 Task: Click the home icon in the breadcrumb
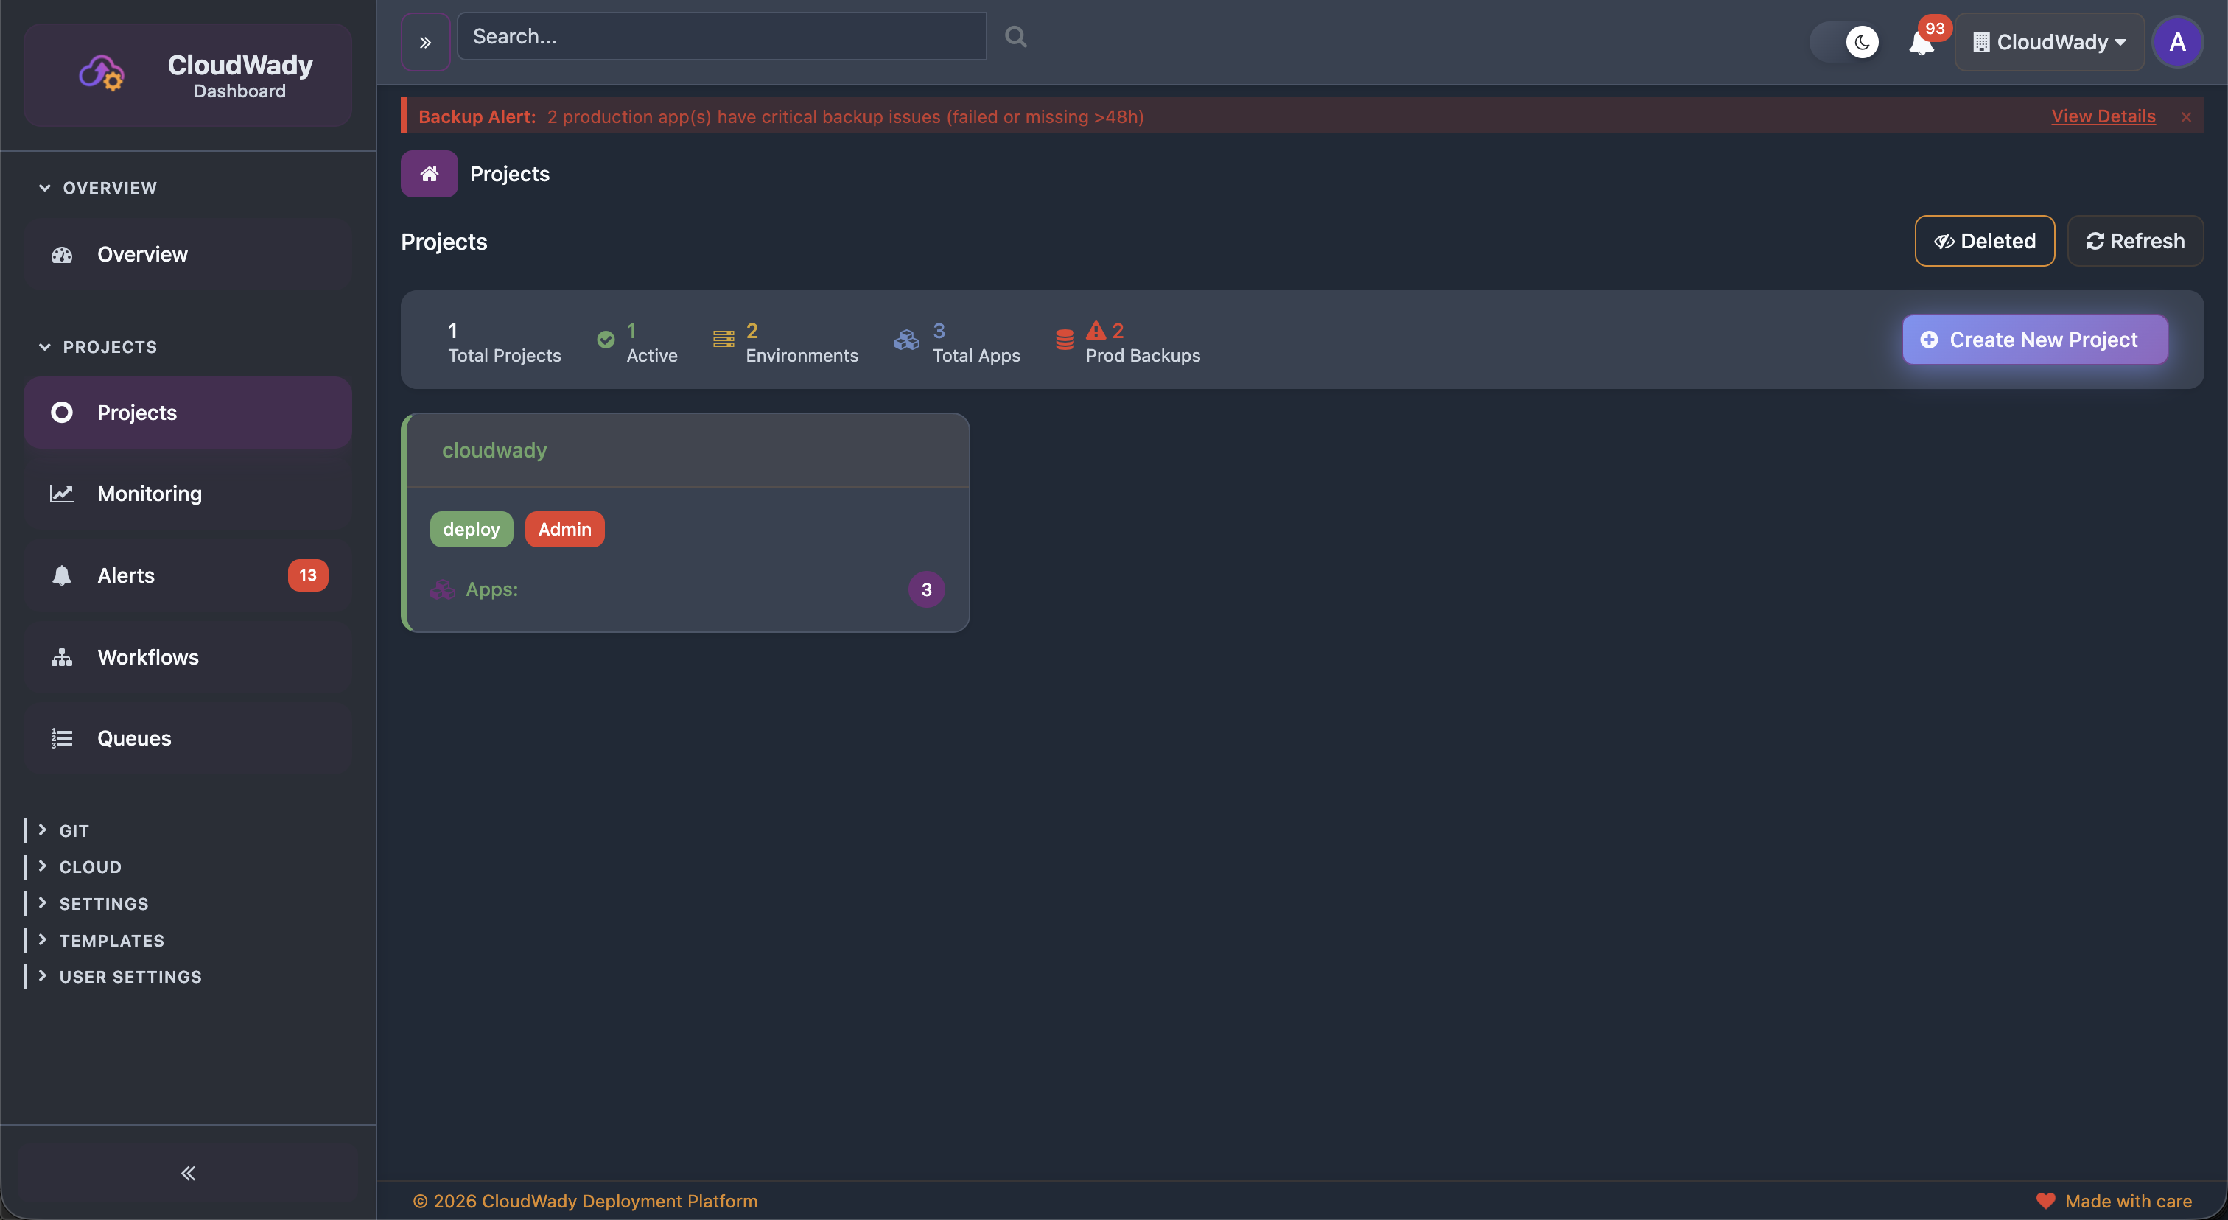(x=428, y=173)
